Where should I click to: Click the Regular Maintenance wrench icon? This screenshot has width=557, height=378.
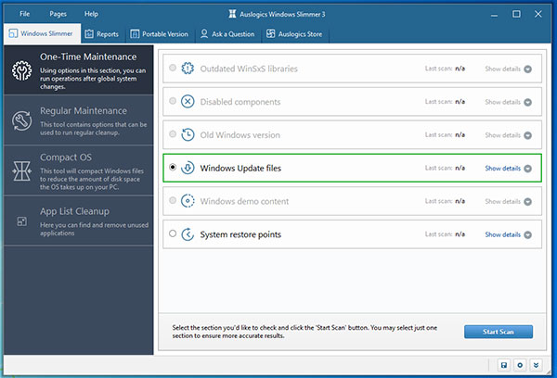[21, 121]
